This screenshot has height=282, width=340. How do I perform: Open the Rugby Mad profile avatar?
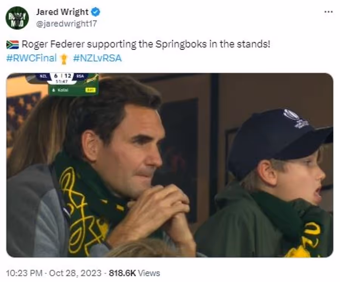pos(17,18)
